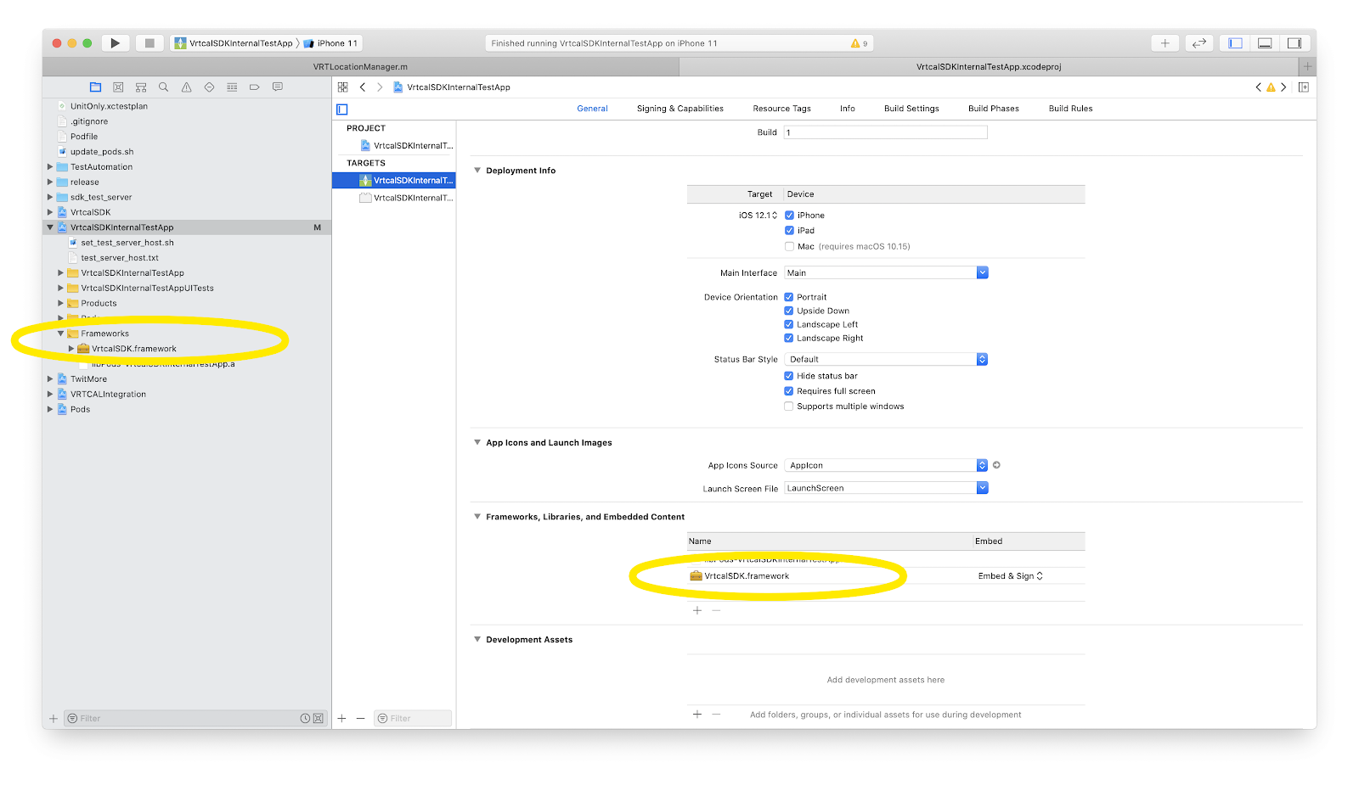Add an editor pane on the right
The image size is (1359, 785).
point(1304,87)
